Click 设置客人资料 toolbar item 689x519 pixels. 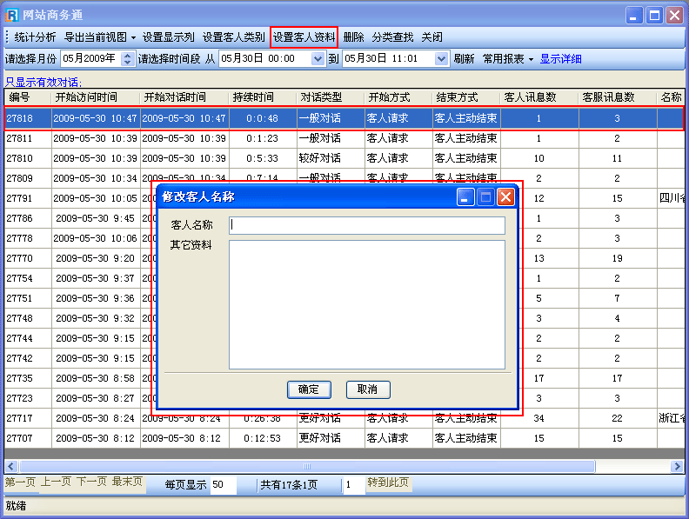304,37
